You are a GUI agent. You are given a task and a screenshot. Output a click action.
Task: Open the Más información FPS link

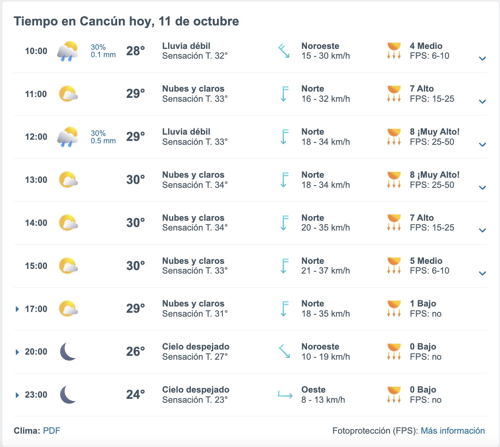click(x=453, y=431)
